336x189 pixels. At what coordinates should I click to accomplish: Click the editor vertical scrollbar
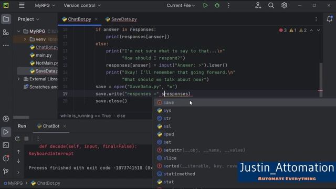coord(321,79)
